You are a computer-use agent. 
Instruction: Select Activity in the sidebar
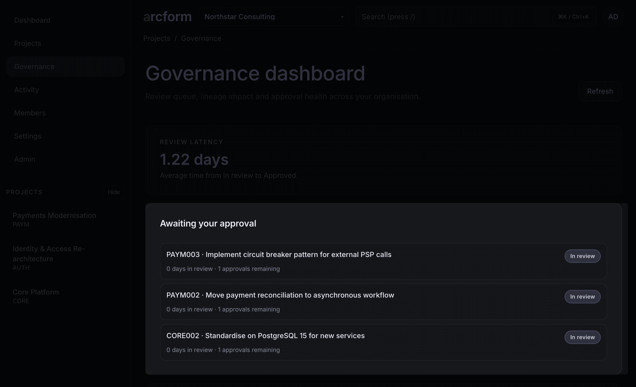(x=26, y=89)
